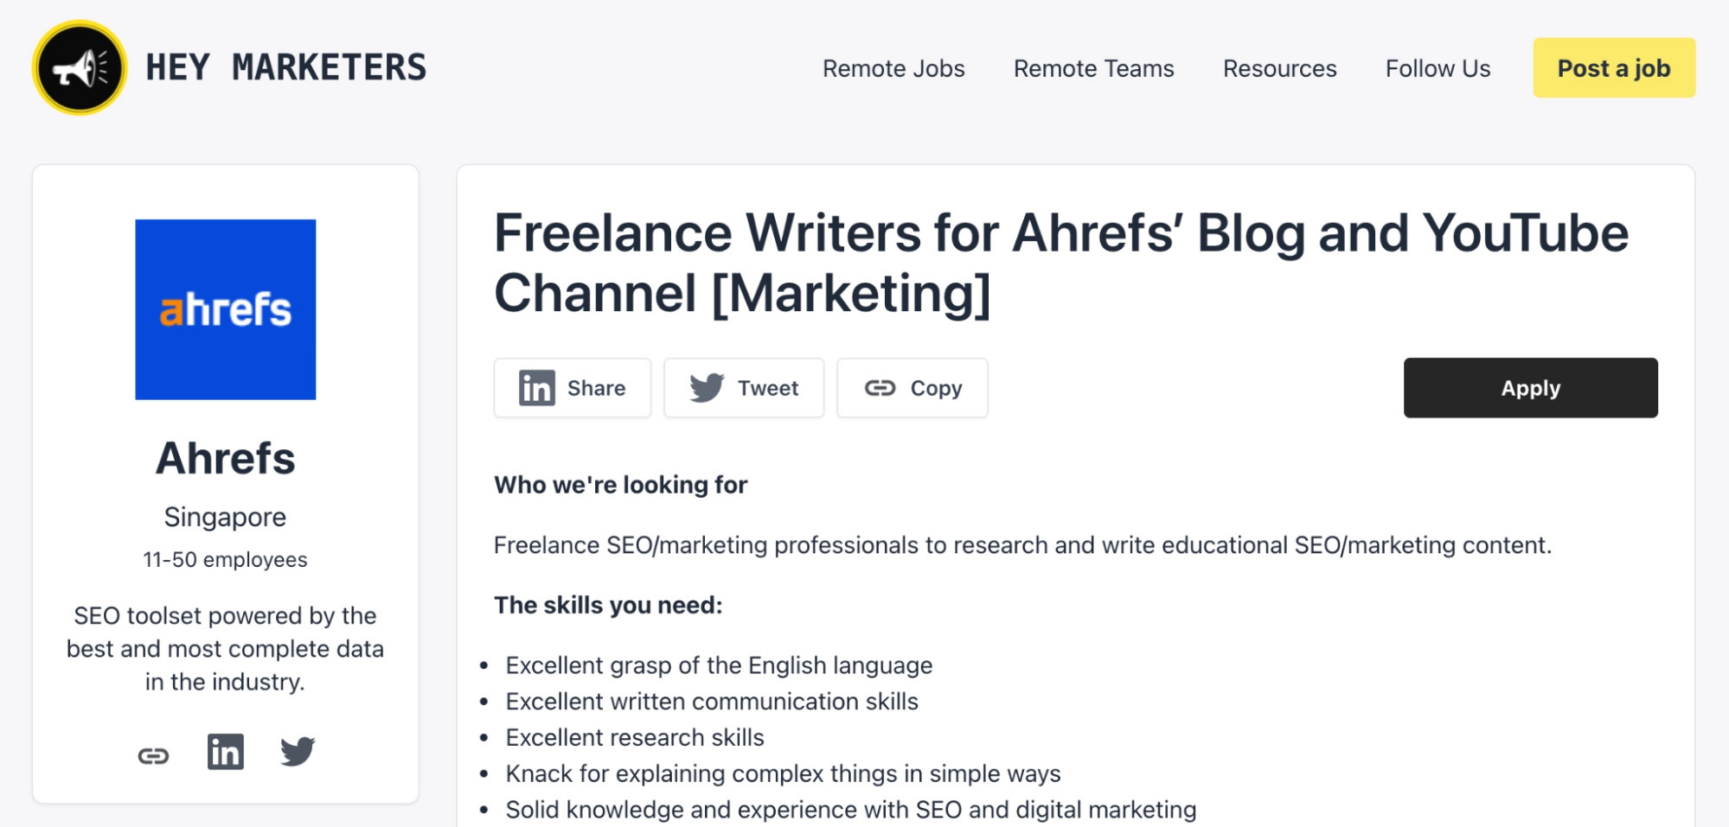Copy the job posting link
Image resolution: width=1729 pixels, height=827 pixels.
pyautogui.click(x=913, y=388)
